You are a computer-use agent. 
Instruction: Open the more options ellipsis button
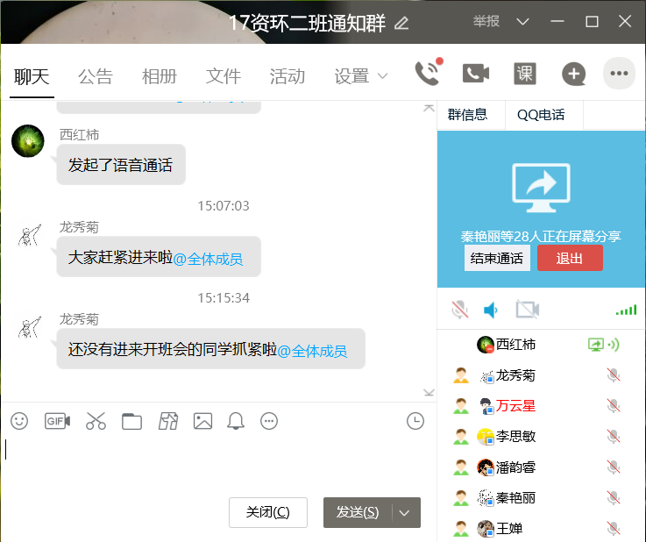(x=619, y=74)
